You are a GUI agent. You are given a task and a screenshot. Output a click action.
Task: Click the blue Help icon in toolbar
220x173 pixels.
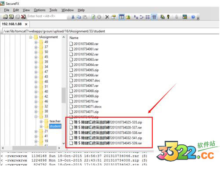click(193, 17)
